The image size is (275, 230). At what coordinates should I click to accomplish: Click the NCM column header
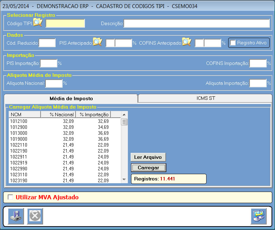24,114
